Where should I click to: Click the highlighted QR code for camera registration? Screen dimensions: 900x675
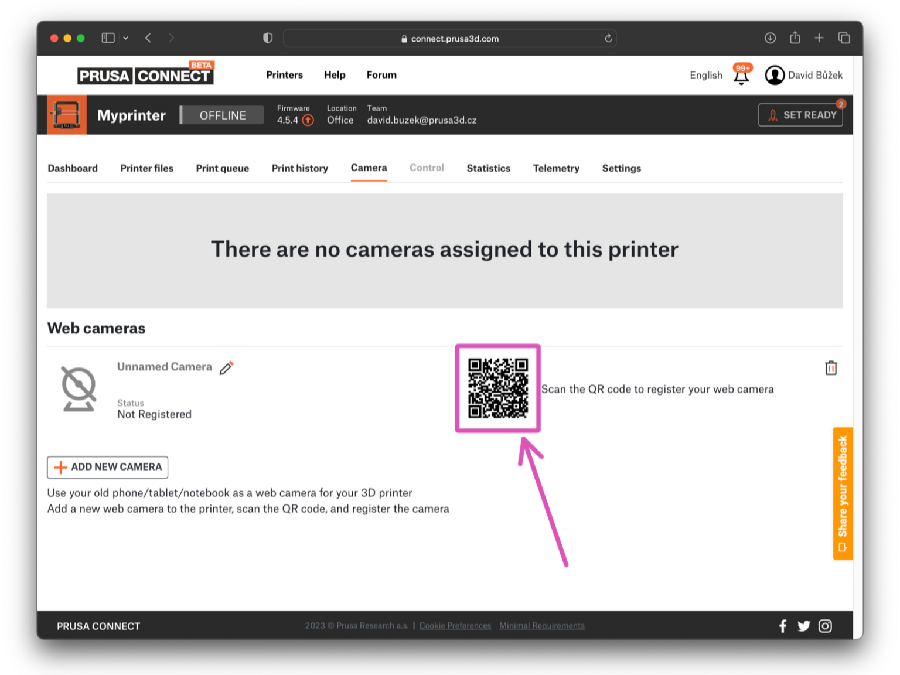pyautogui.click(x=497, y=388)
